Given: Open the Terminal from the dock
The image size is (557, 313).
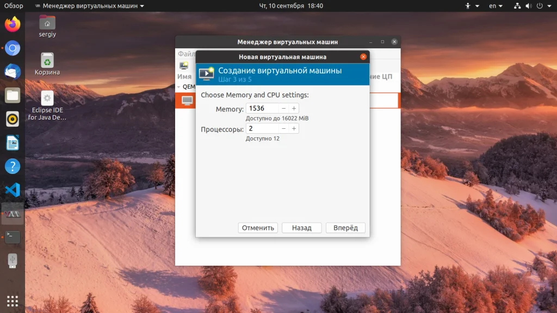Looking at the screenshot, I should [x=13, y=237].
